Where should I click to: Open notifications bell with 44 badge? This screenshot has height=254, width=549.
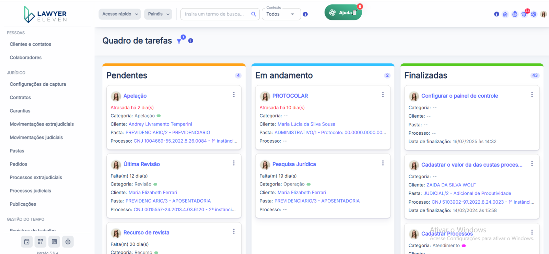click(x=524, y=14)
